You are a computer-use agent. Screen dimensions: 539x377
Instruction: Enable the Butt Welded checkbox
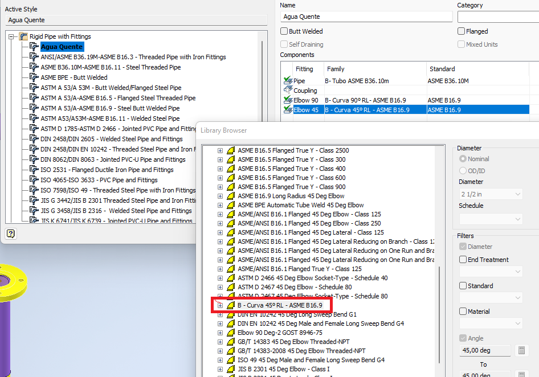coord(284,31)
